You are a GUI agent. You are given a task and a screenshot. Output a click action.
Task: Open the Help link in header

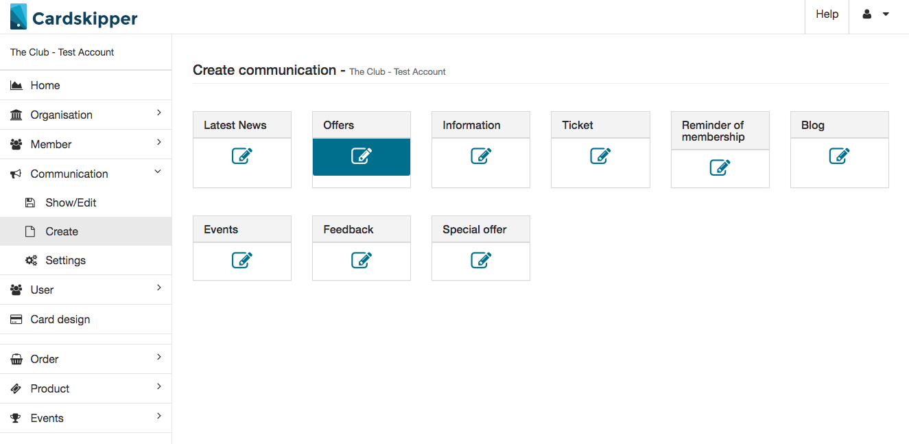827,14
